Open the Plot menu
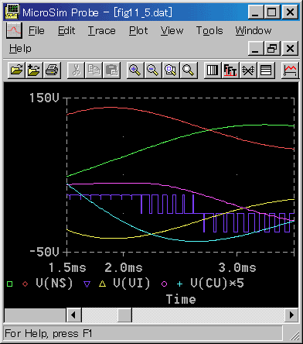 [x=138, y=31]
